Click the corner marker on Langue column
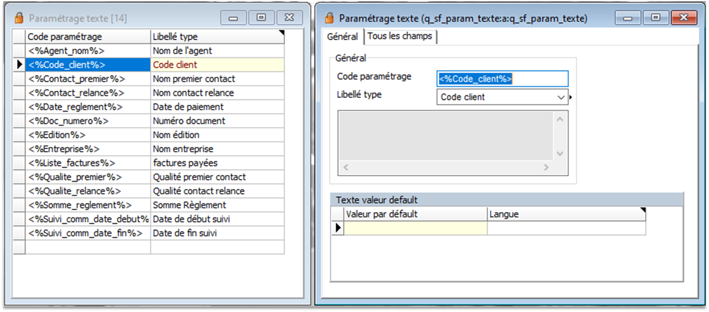 (643, 210)
